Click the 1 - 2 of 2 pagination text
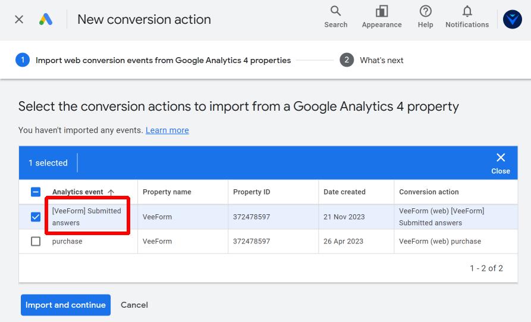This screenshot has width=531, height=322. click(x=486, y=268)
